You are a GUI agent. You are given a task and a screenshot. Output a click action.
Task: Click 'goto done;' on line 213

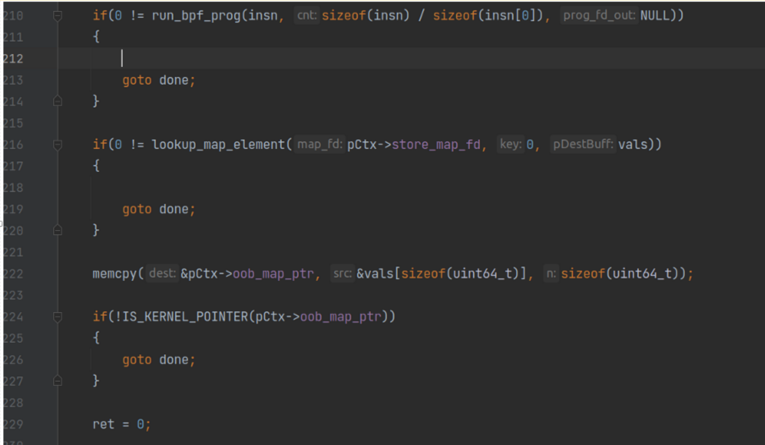tap(159, 80)
